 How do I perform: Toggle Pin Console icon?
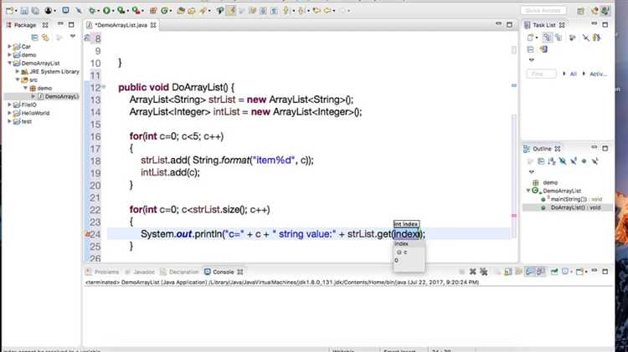[554, 272]
